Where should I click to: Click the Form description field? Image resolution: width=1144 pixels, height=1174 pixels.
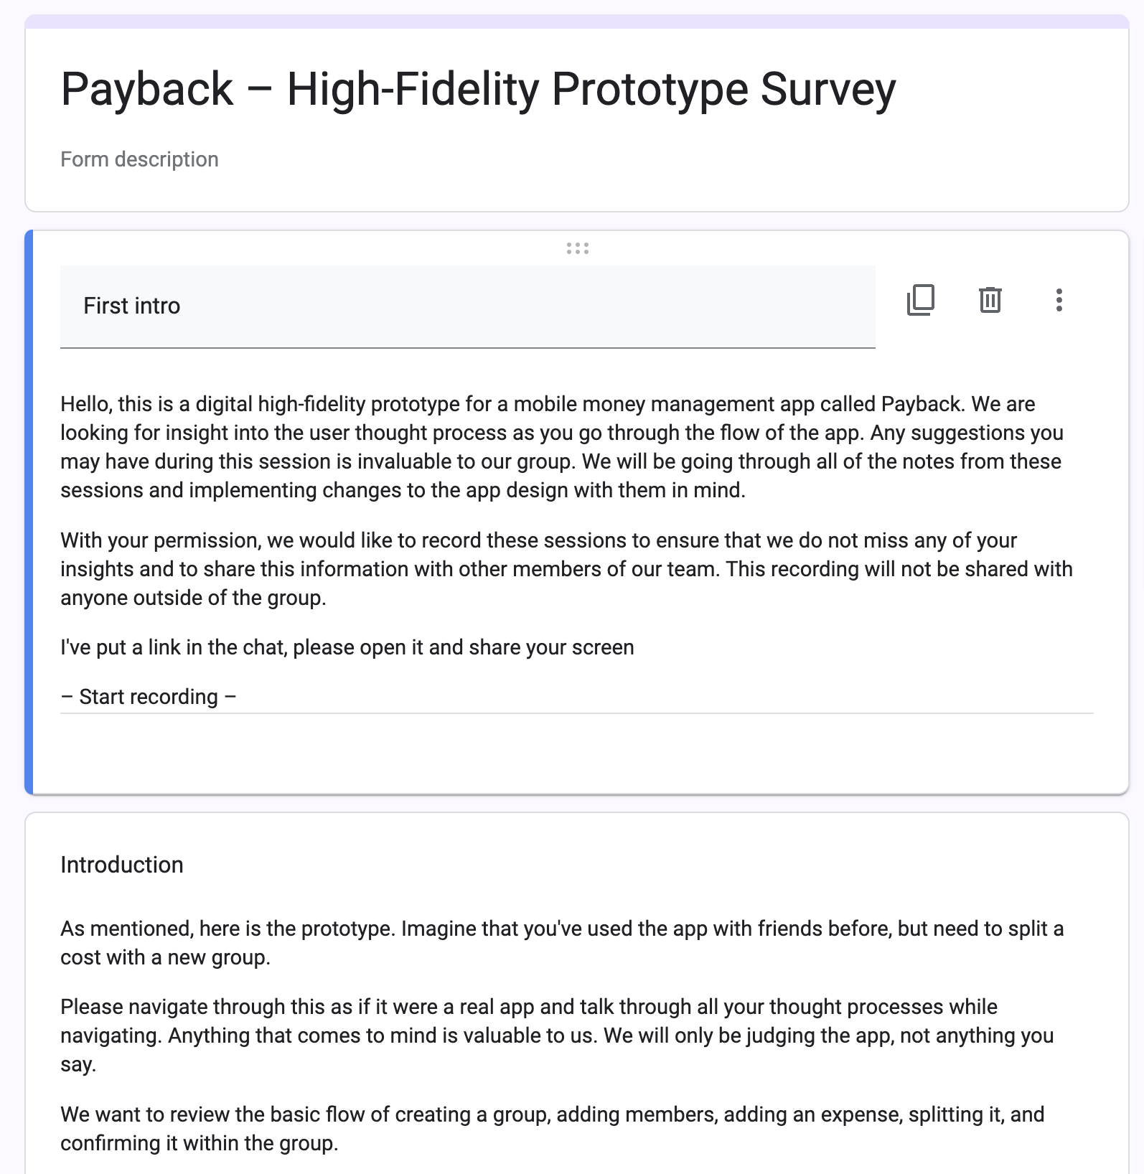[139, 159]
